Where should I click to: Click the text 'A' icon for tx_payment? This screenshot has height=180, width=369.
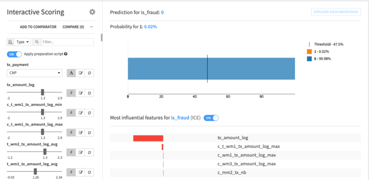[71, 73]
